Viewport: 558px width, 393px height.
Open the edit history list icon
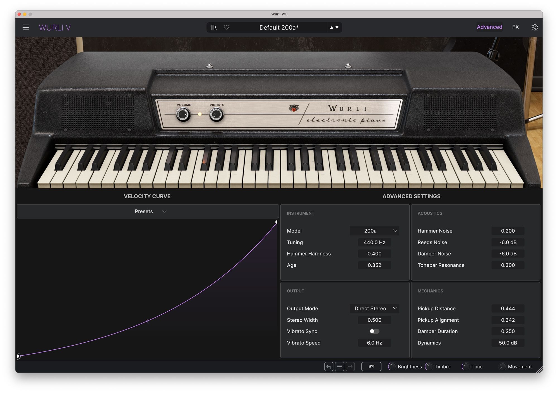pyautogui.click(x=339, y=367)
